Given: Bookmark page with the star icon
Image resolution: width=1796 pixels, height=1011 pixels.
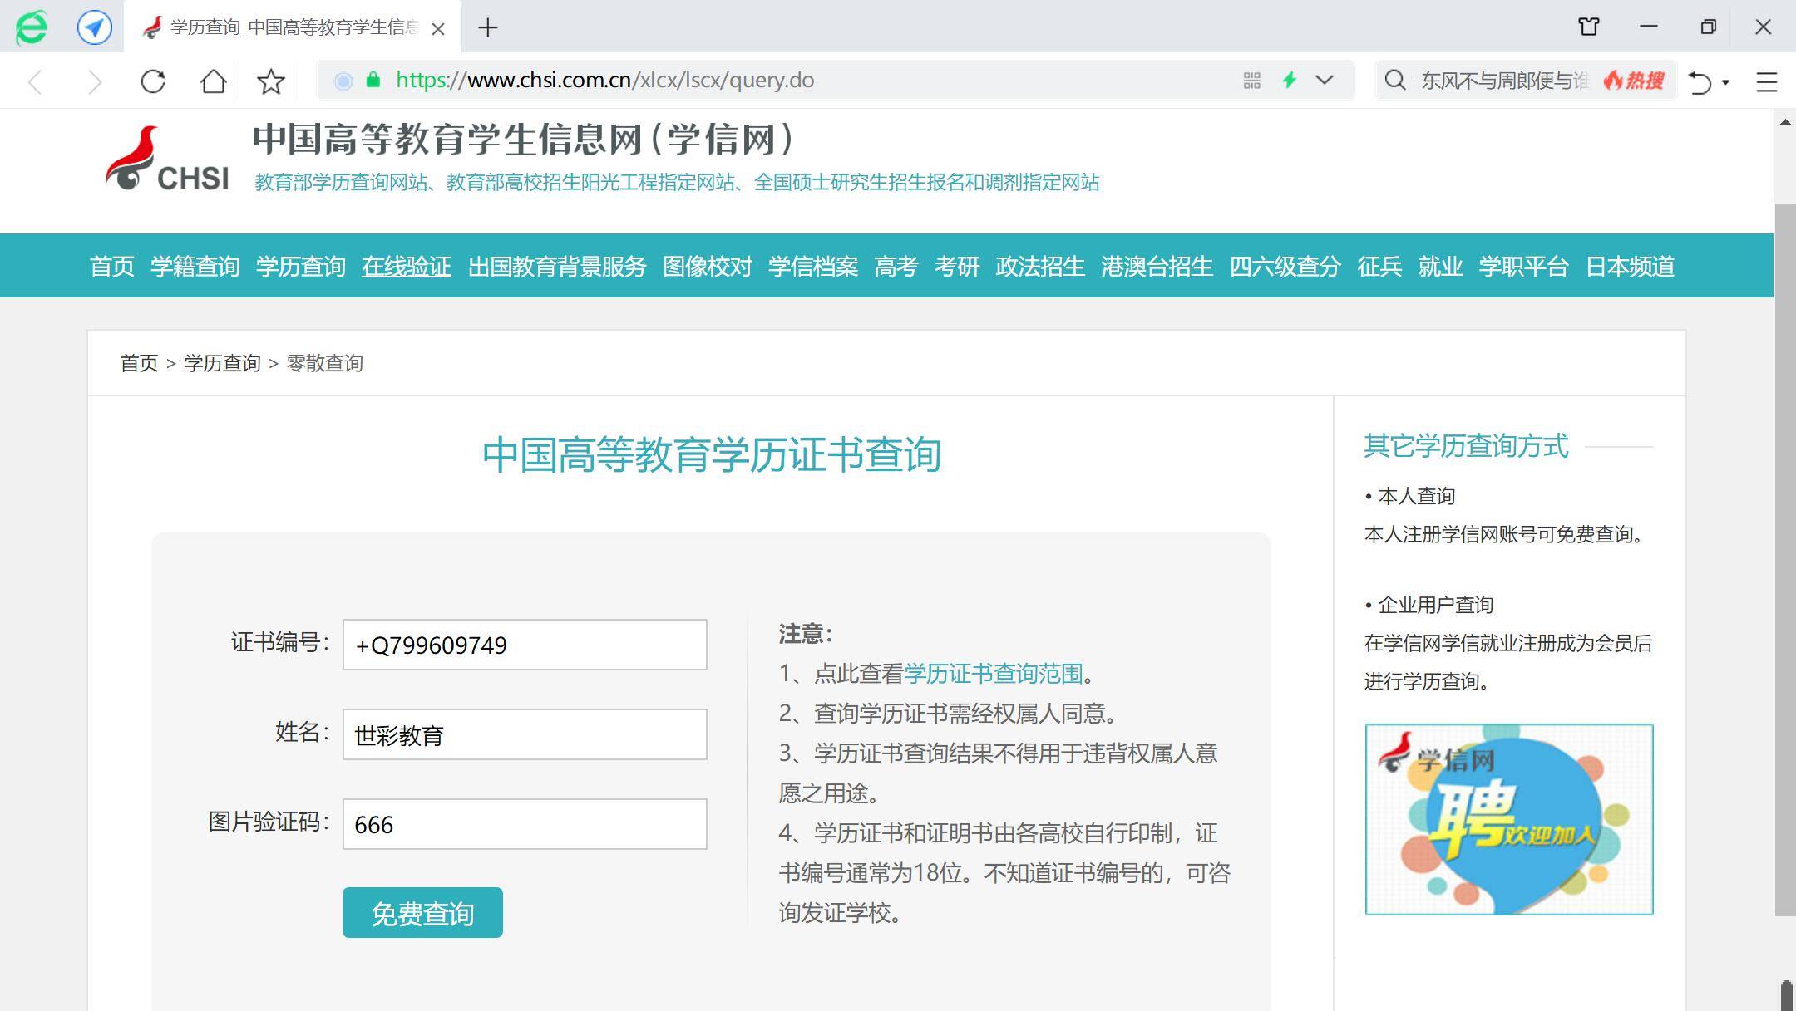Looking at the screenshot, I should click(271, 81).
